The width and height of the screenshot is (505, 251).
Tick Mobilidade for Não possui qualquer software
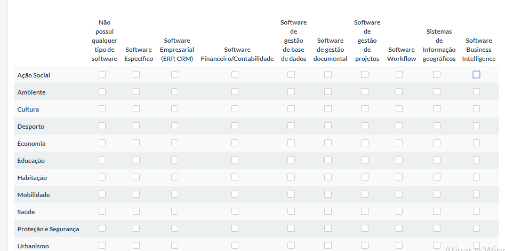tap(102, 194)
